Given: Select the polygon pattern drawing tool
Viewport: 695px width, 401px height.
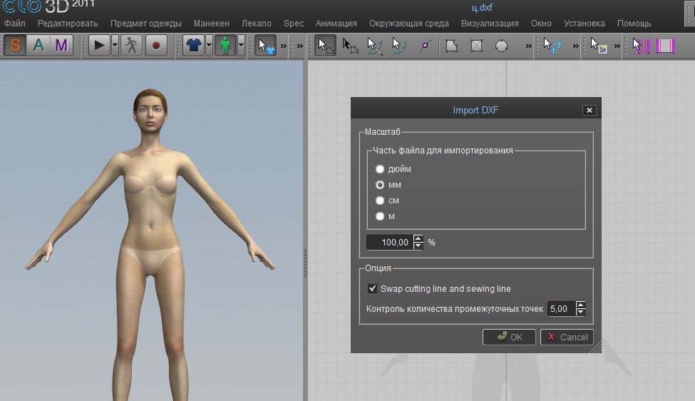Looking at the screenshot, I should coord(451,46).
